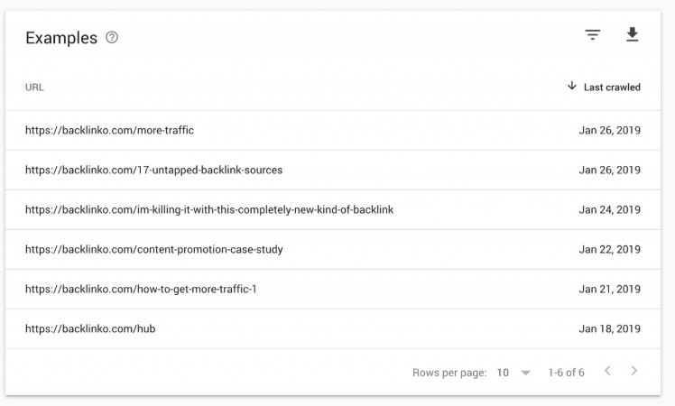Screen dimensions: 675x406
Task: Open help icon next to Examples
Action: click(x=112, y=38)
